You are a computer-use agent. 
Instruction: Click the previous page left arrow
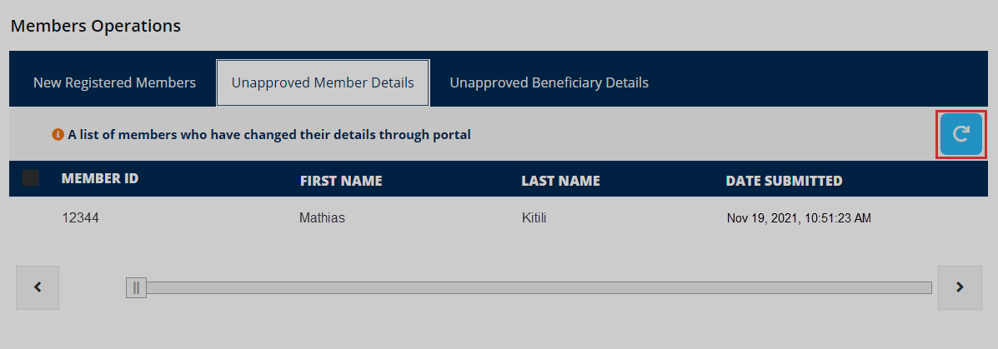coord(38,287)
